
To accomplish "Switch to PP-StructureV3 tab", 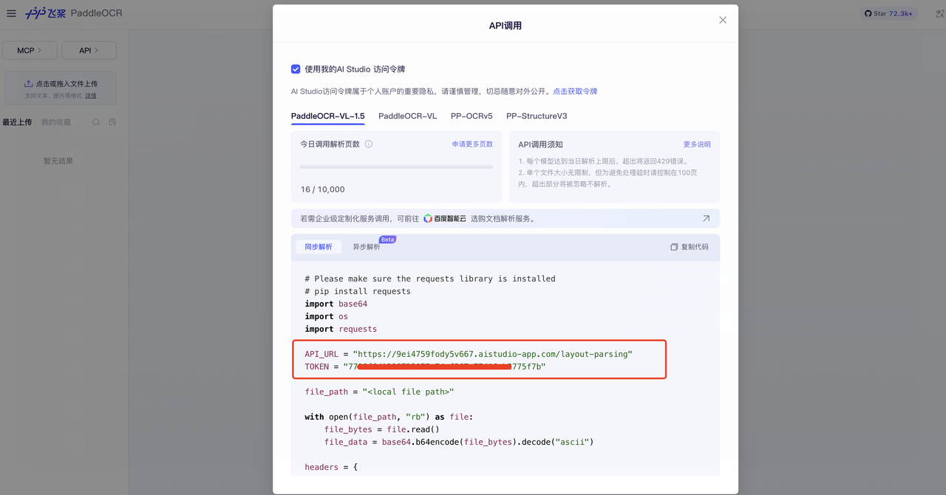I will [x=537, y=116].
